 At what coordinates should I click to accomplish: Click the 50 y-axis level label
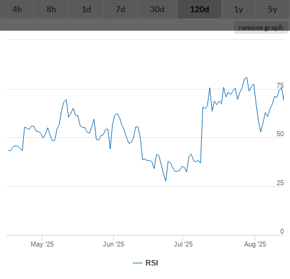point(280,134)
